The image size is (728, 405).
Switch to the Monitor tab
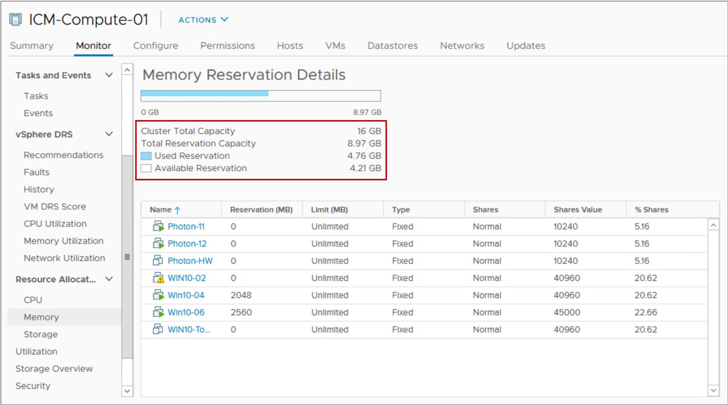point(93,46)
